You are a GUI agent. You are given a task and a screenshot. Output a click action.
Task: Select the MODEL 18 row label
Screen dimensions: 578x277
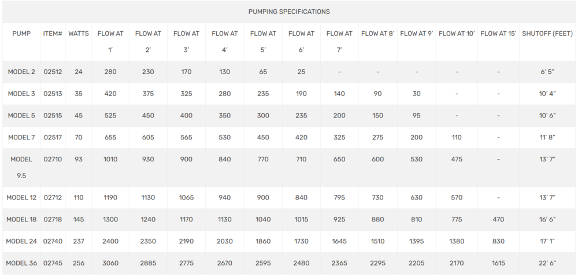click(x=21, y=220)
